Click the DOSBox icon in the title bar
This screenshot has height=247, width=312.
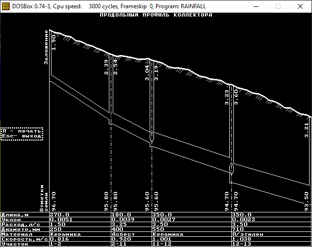coord(5,6)
